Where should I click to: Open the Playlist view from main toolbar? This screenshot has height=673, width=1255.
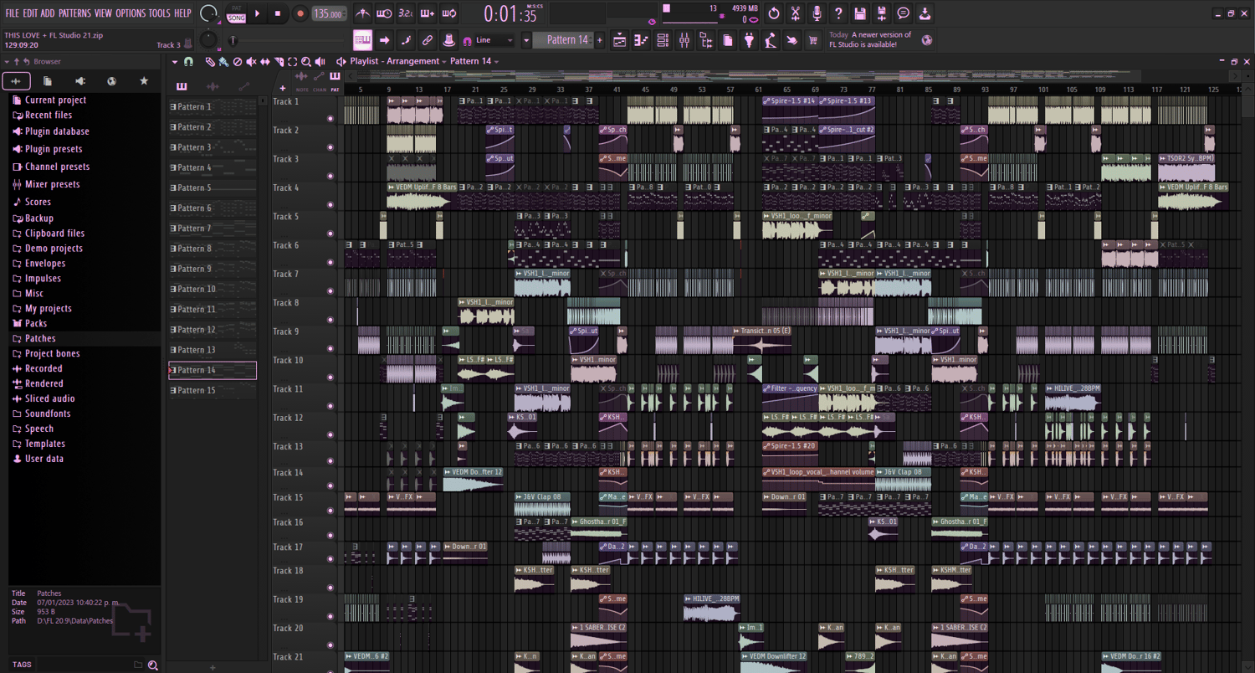(620, 40)
